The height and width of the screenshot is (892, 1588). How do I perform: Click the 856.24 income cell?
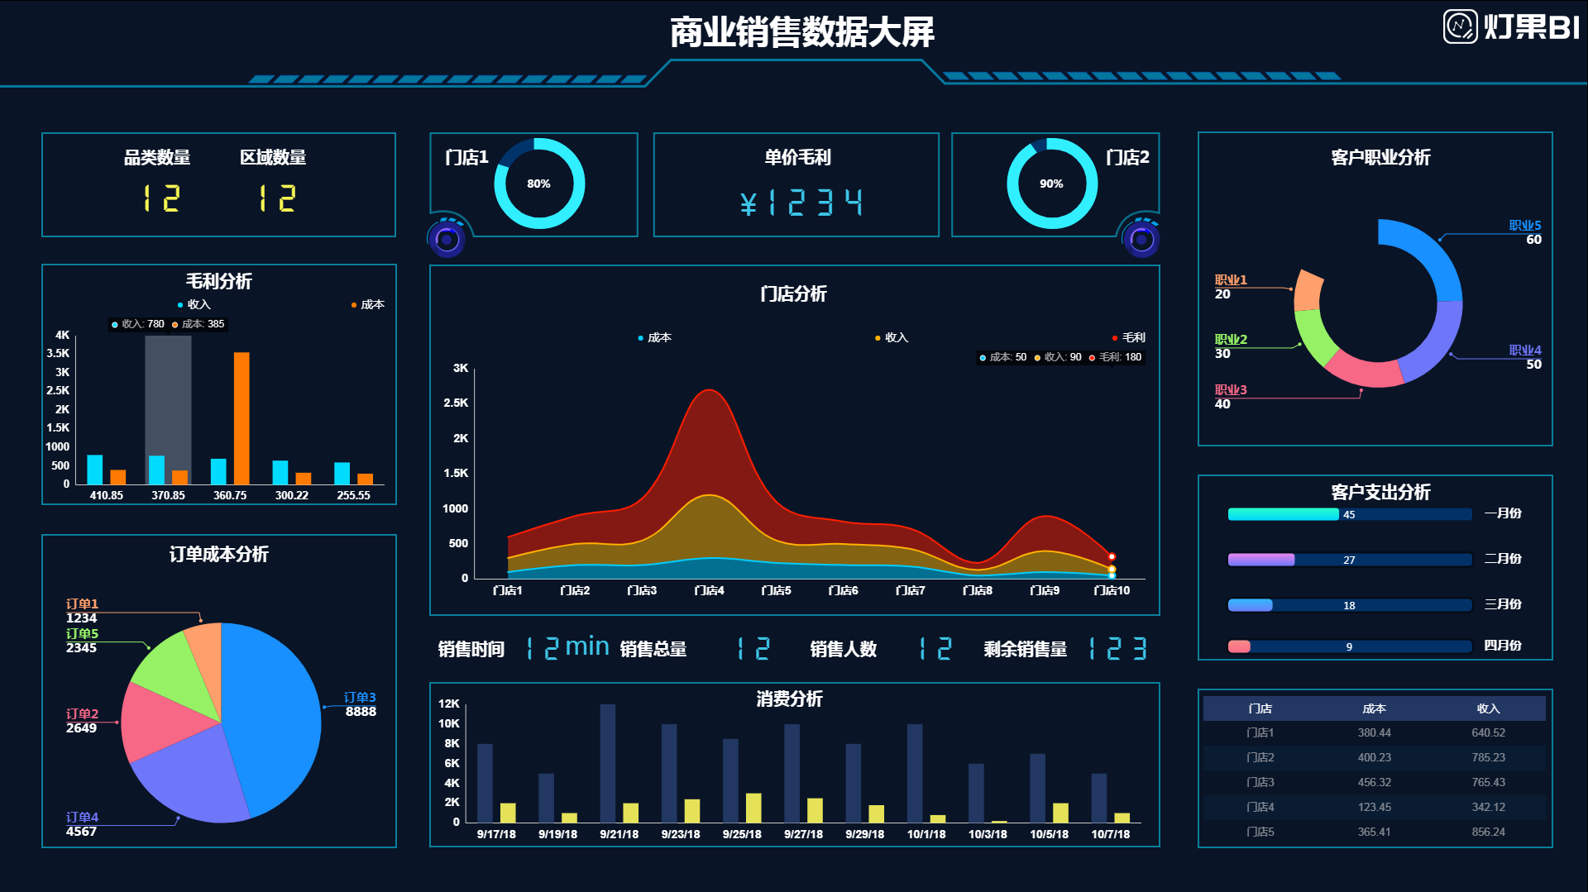[1489, 832]
